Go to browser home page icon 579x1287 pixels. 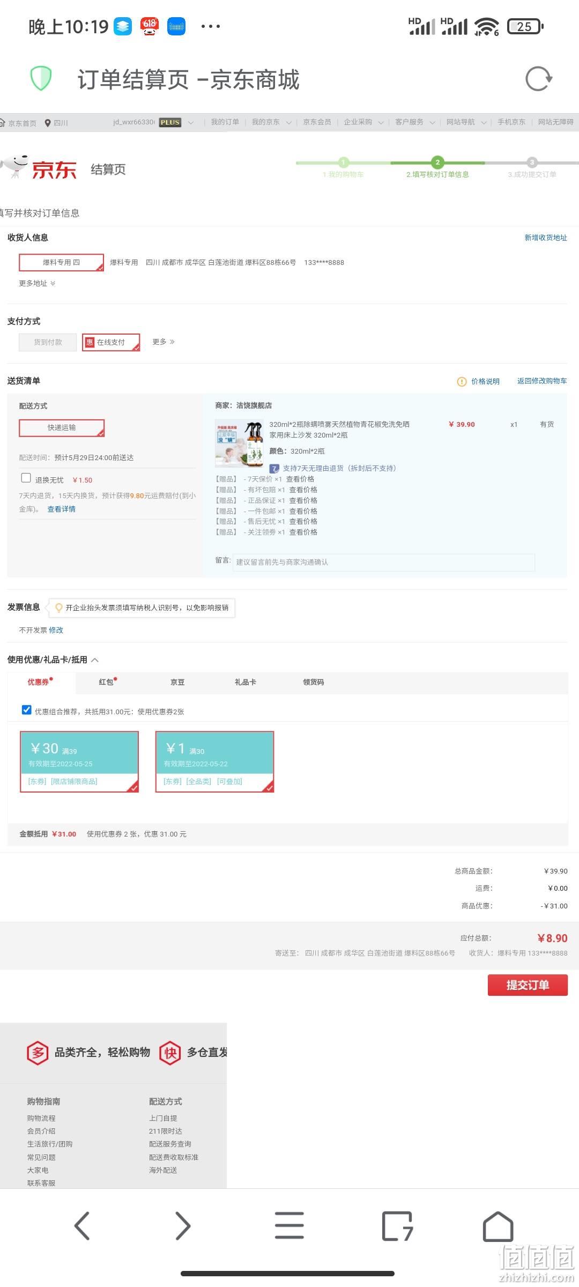tap(498, 1226)
